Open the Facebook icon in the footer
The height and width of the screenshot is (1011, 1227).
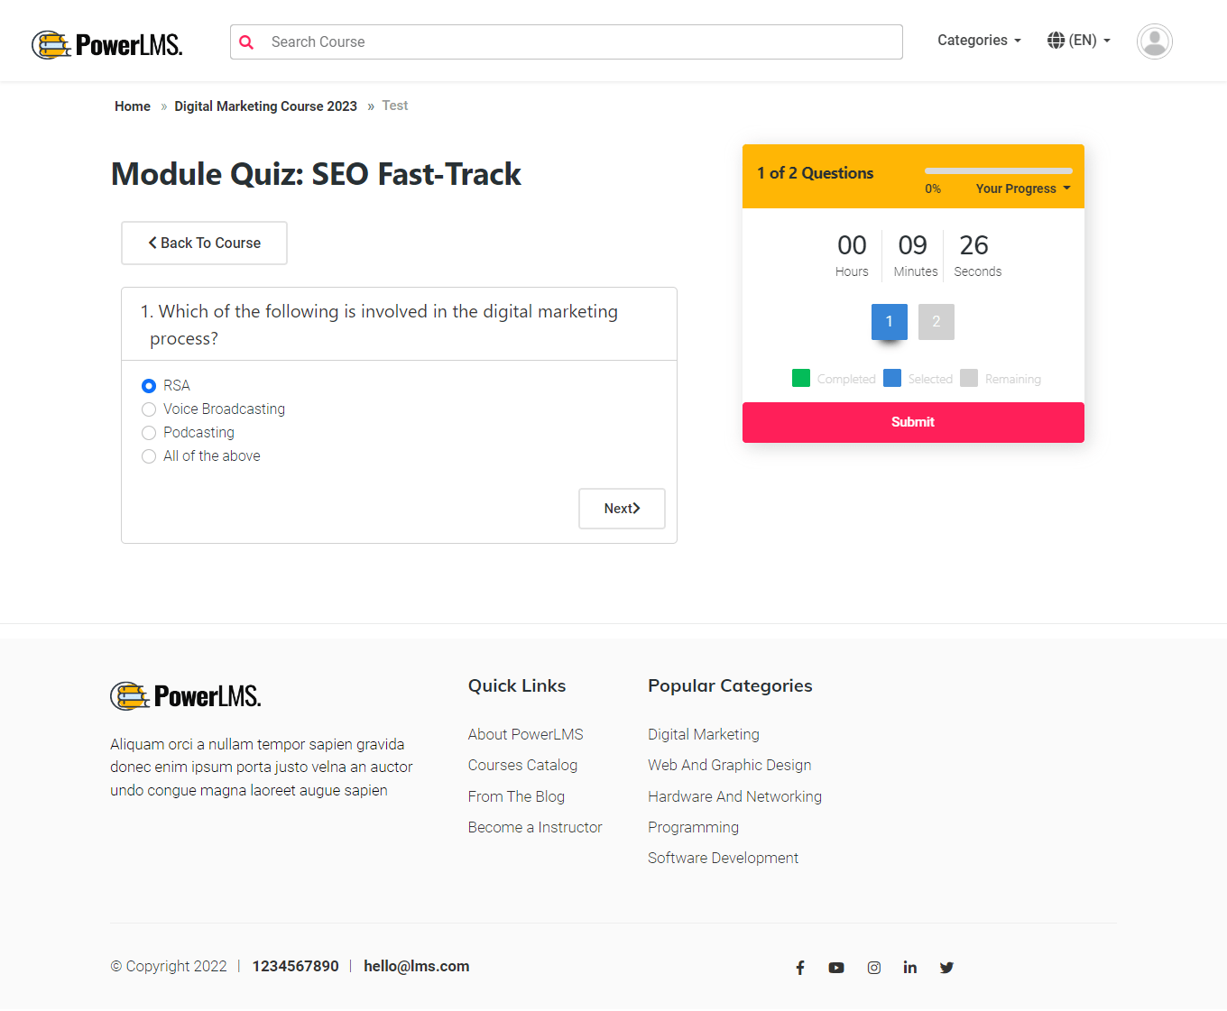tap(800, 967)
